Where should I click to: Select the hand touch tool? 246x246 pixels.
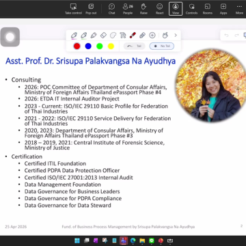165,36
